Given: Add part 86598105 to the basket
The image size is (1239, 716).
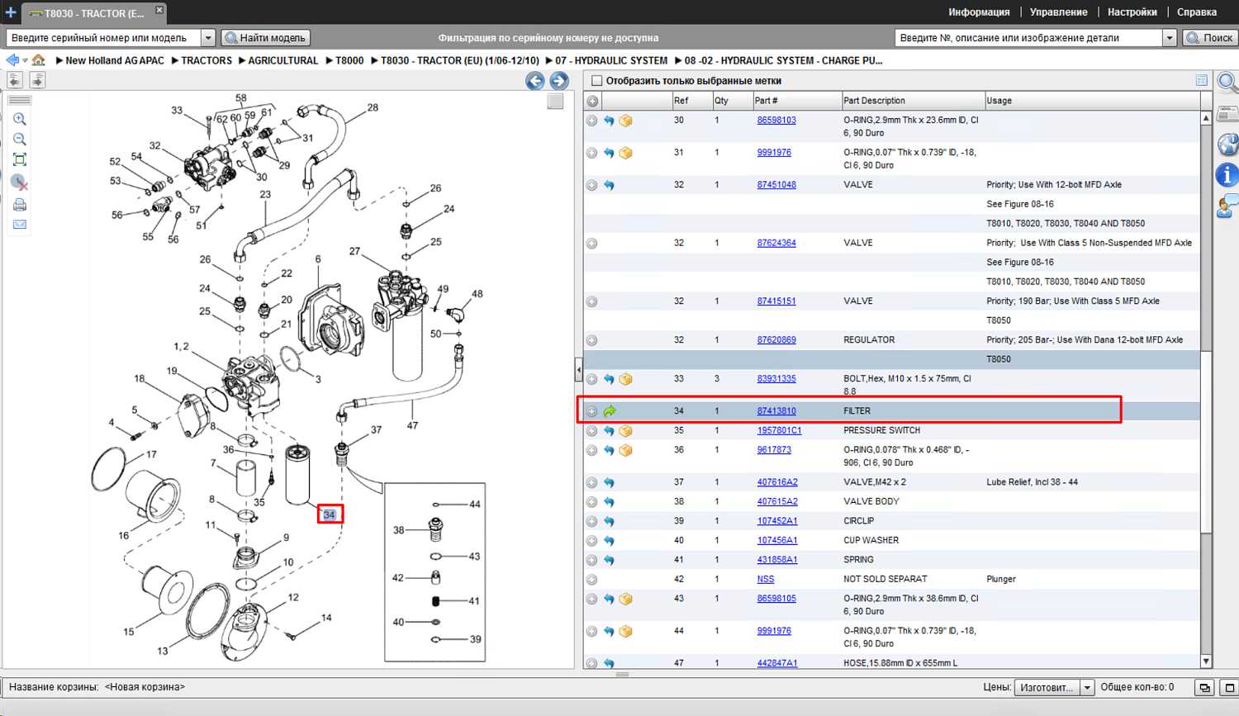Looking at the screenshot, I should click(x=626, y=599).
